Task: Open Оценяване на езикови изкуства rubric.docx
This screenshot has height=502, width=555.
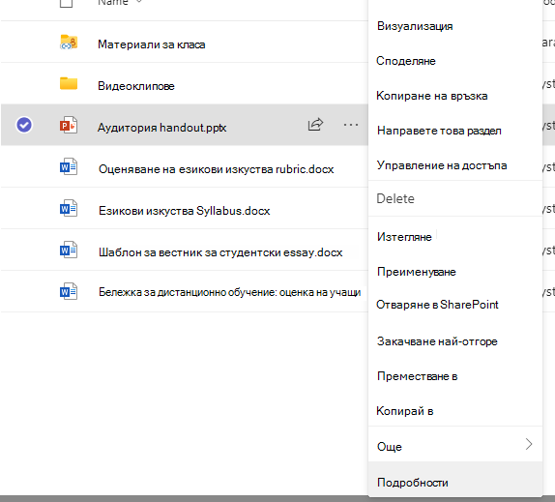Action: coord(216,169)
